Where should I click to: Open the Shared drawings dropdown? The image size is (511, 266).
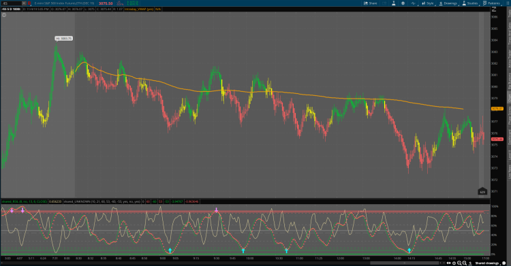click(x=488, y=263)
